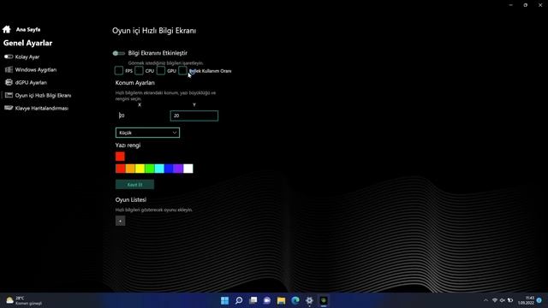Open the notification center badge
This screenshot has width=548, height=308.
[x=539, y=300]
